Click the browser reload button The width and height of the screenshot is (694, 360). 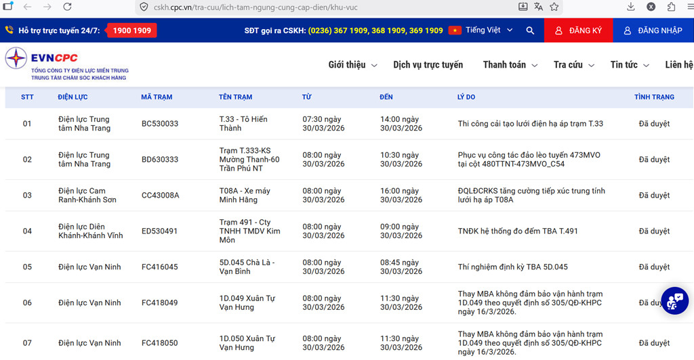click(67, 7)
